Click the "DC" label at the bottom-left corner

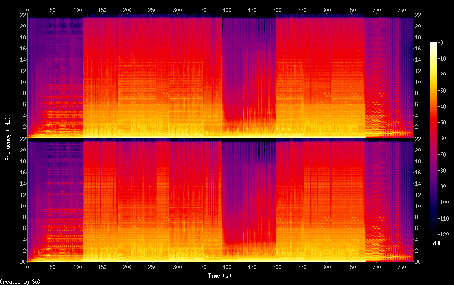coord(22,262)
